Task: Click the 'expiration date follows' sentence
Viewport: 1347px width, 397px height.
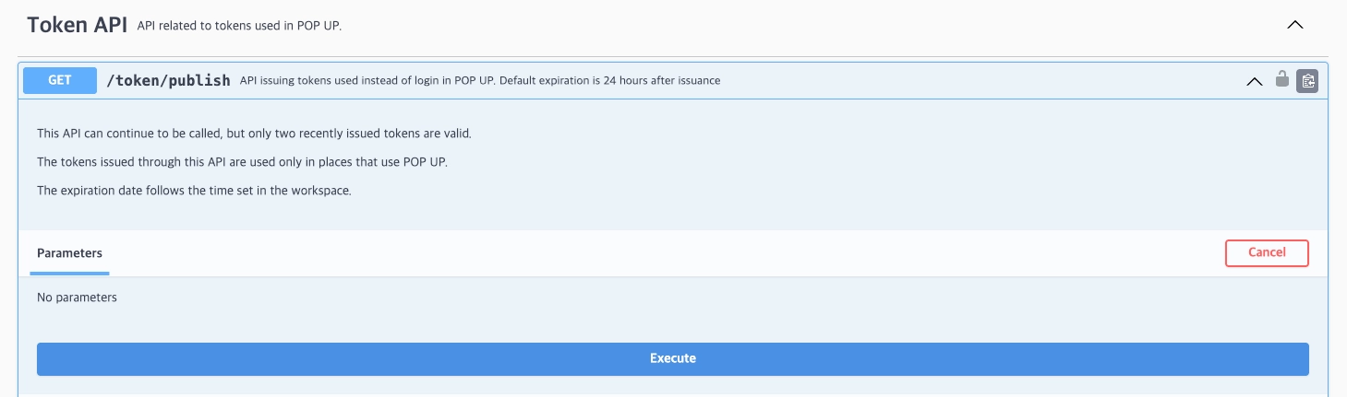Action: tap(194, 191)
